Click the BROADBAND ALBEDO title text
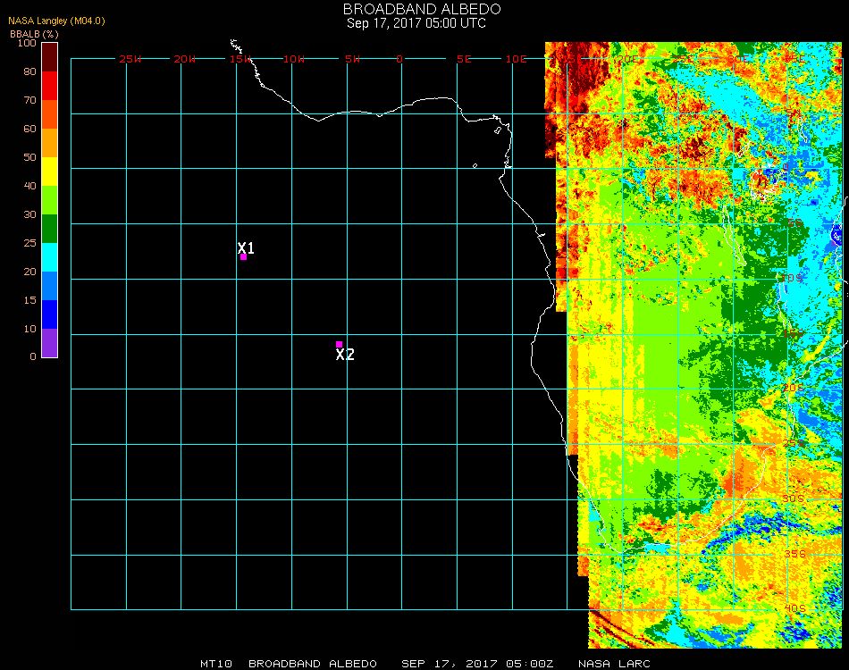This screenshot has width=849, height=670. [416, 9]
